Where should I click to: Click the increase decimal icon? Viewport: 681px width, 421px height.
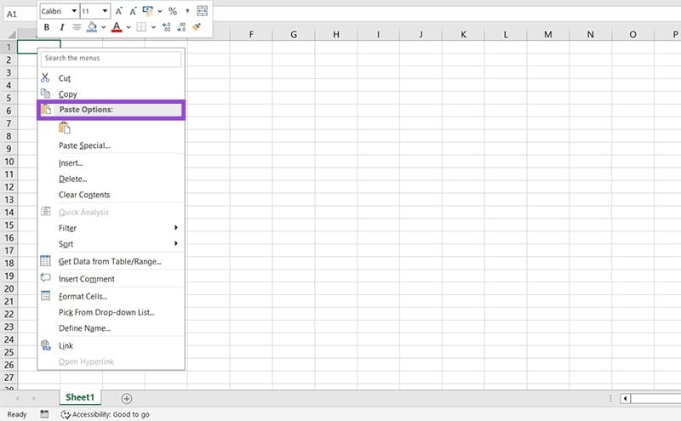(167, 27)
